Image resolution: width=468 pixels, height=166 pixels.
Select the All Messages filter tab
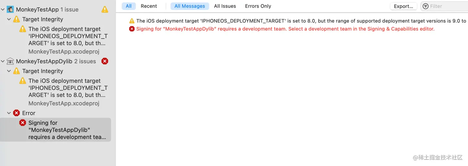coord(190,6)
